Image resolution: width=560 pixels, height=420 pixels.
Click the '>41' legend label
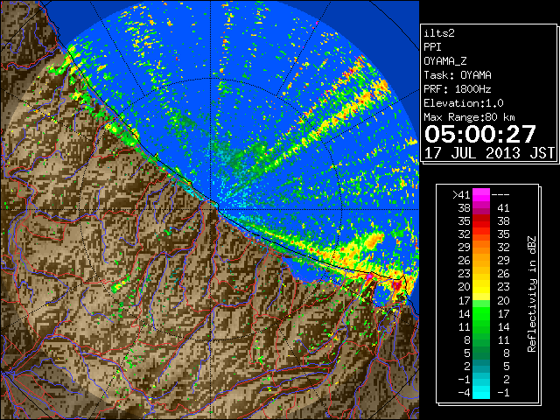click(461, 194)
